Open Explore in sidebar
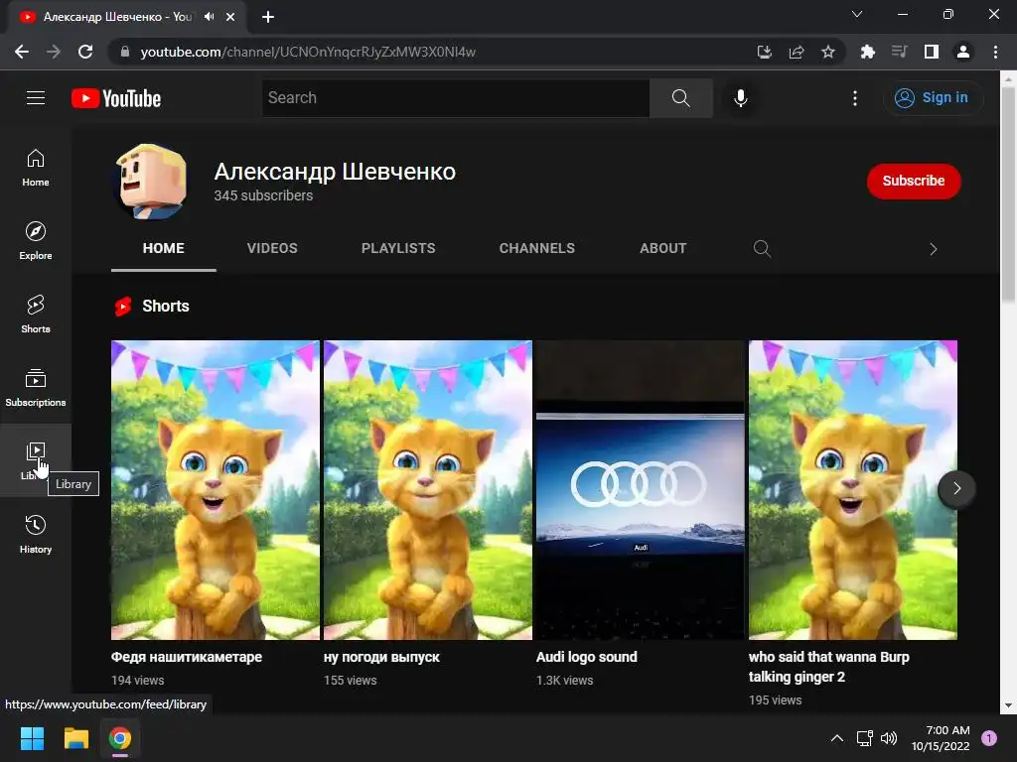The width and height of the screenshot is (1017, 762). [x=36, y=241]
